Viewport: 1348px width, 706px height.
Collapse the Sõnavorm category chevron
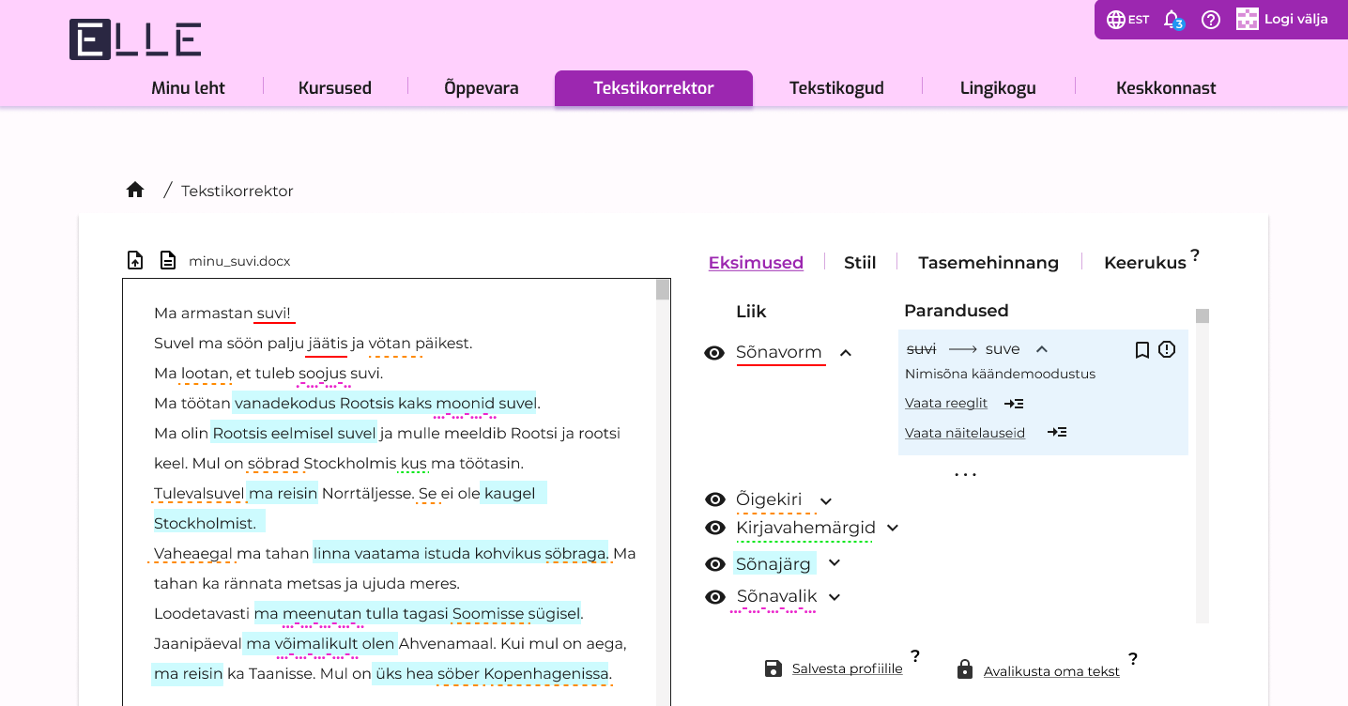(x=845, y=353)
